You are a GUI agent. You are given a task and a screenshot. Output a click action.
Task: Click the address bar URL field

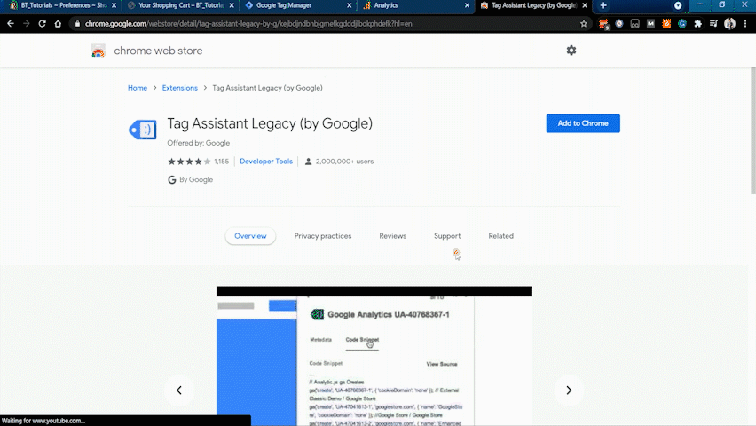(327, 24)
